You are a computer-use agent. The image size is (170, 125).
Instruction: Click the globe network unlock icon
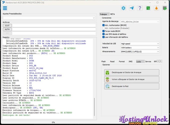click(107, 86)
